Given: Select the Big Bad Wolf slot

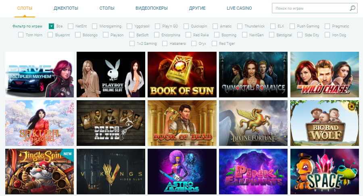Looking at the screenshot, I should coord(325,123).
